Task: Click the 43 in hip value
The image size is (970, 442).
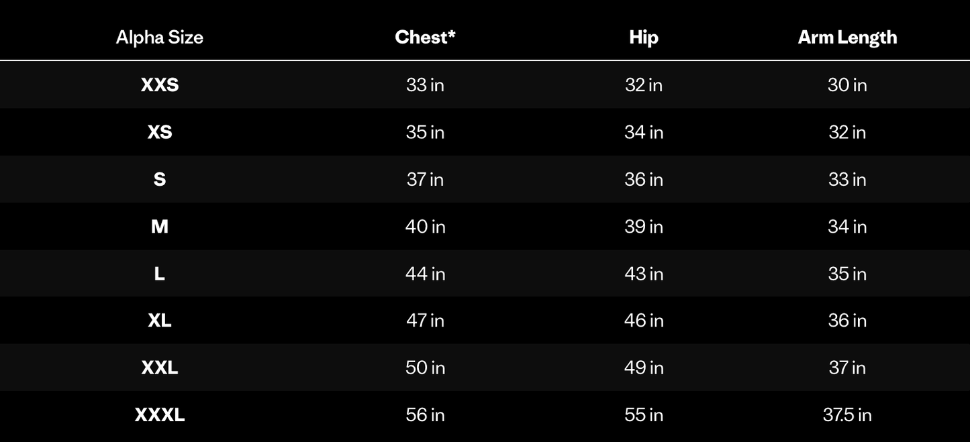Action: [644, 274]
